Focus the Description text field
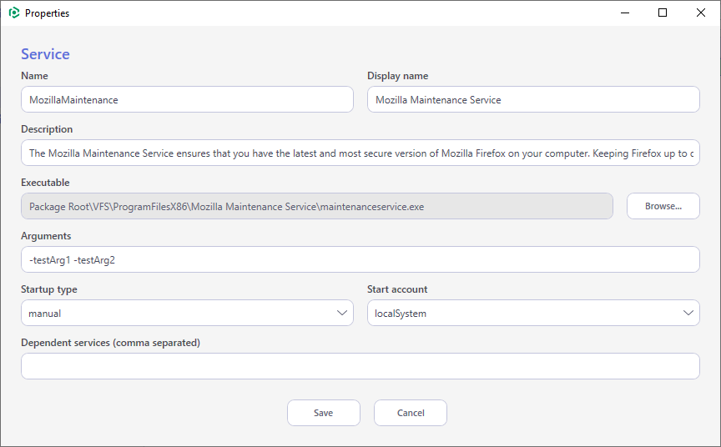Image resolution: width=721 pixels, height=447 pixels. pos(360,153)
